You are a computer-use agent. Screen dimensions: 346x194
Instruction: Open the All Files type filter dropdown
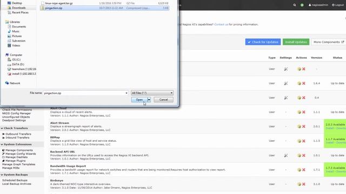(x=152, y=93)
